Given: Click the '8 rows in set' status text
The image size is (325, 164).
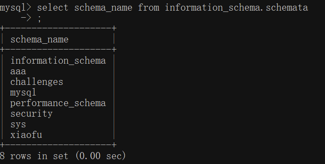Looking at the screenshot, I should pyautogui.click(x=34, y=156).
